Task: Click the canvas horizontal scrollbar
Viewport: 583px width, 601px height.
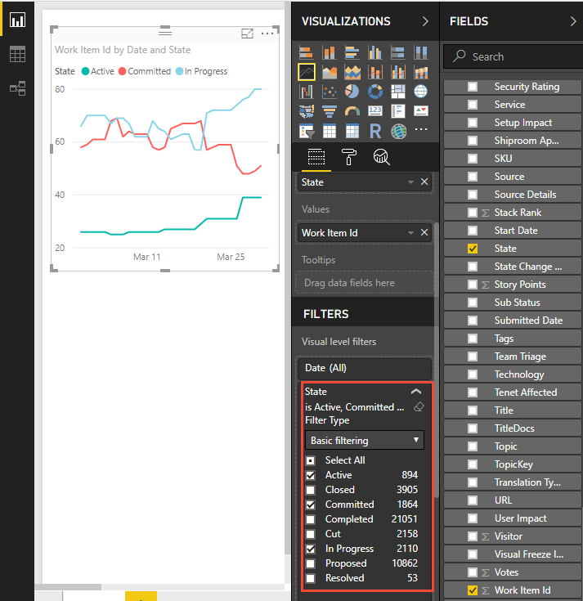Action: click(68, 587)
